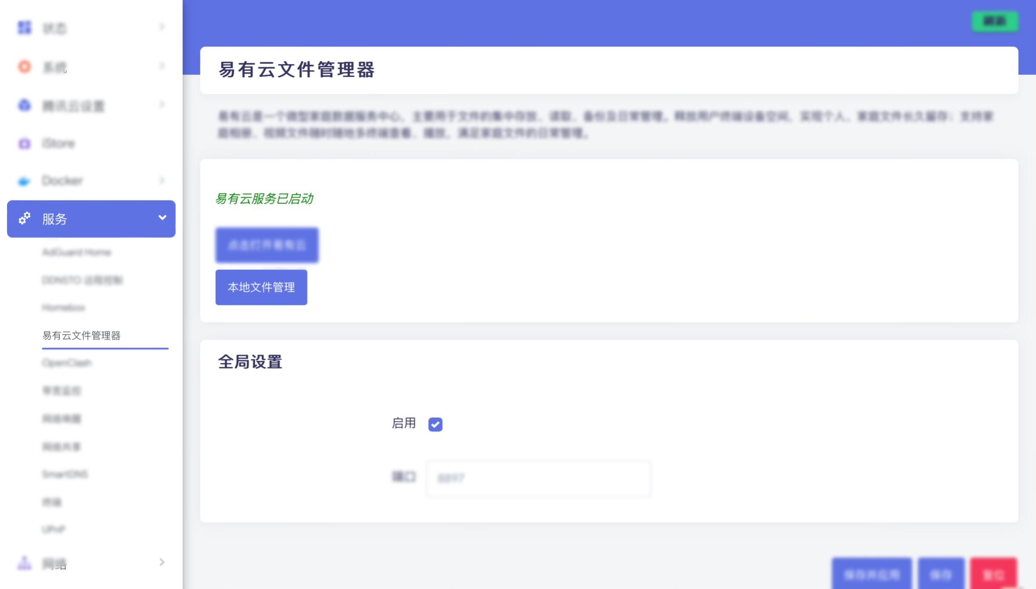Screen dimensions: 1036x589
Task: Open DDNSTO remote control entry
Action: [x=82, y=280]
